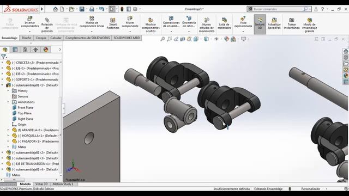The width and height of the screenshot is (349, 196).
Task: Click Actualizar SpeedPak
Action: click(x=274, y=23)
